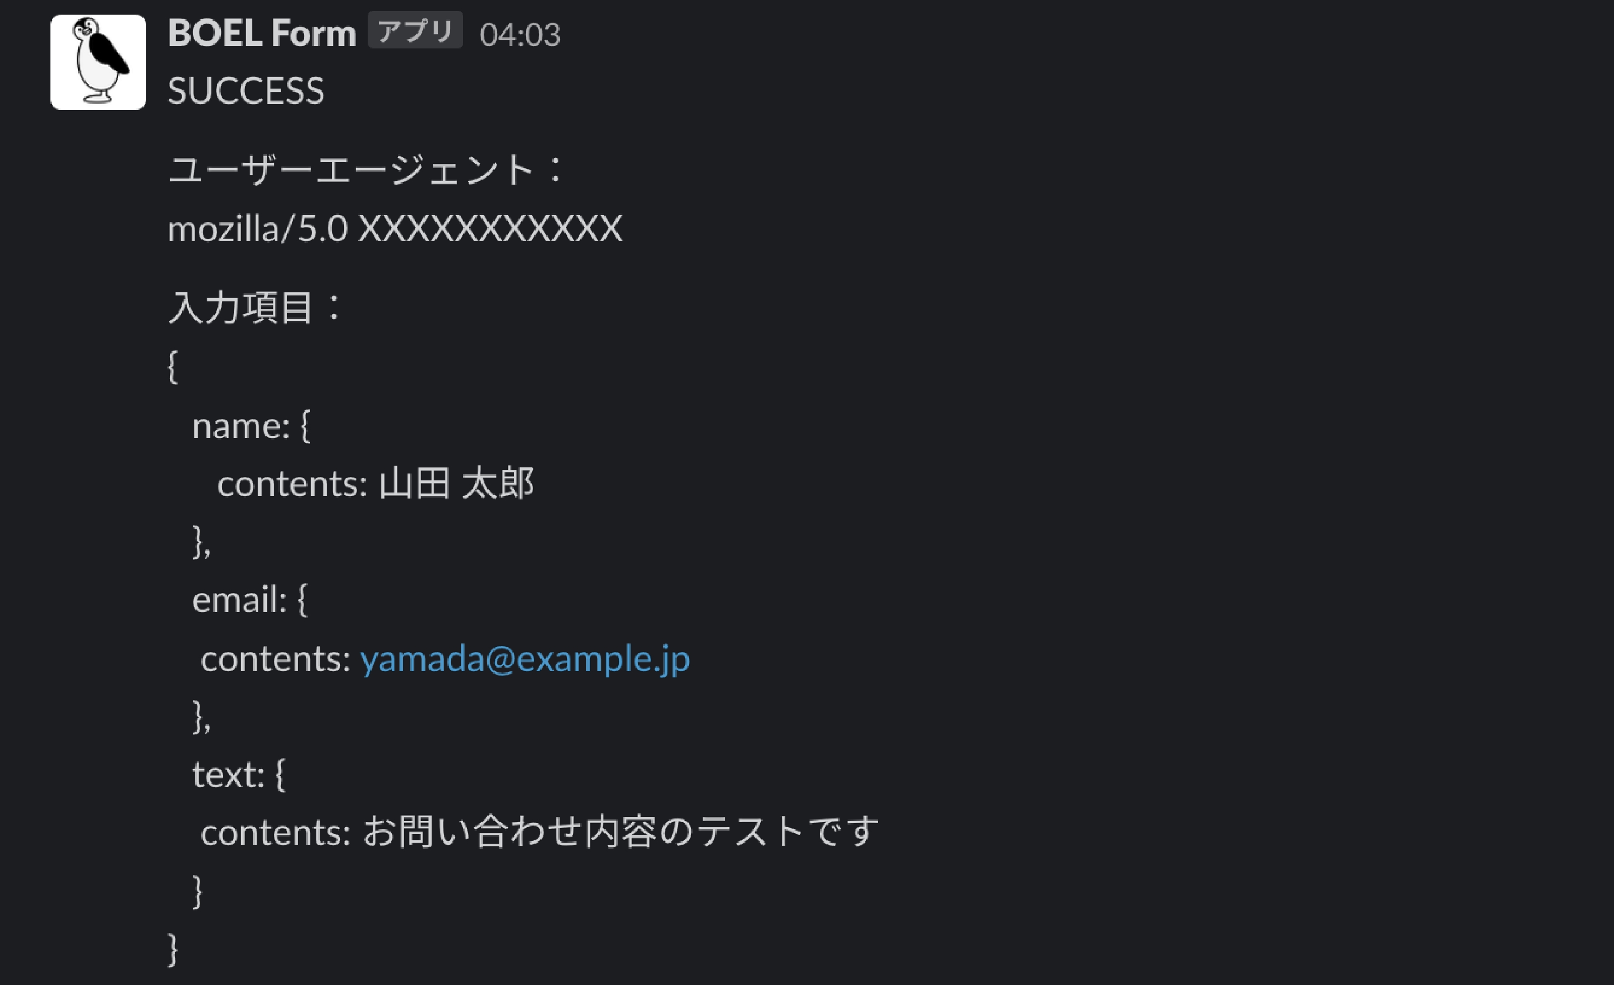1614x985 pixels.
Task: Select the final closing brace of the message
Action: coord(173,950)
